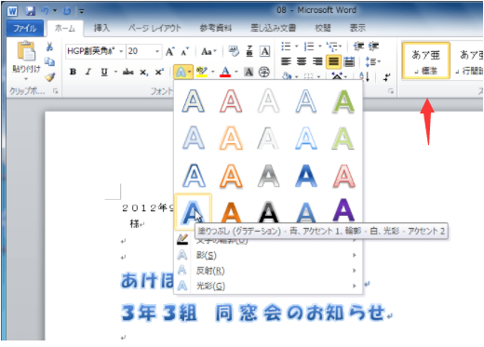Toggle Italic formatting

tap(88, 72)
